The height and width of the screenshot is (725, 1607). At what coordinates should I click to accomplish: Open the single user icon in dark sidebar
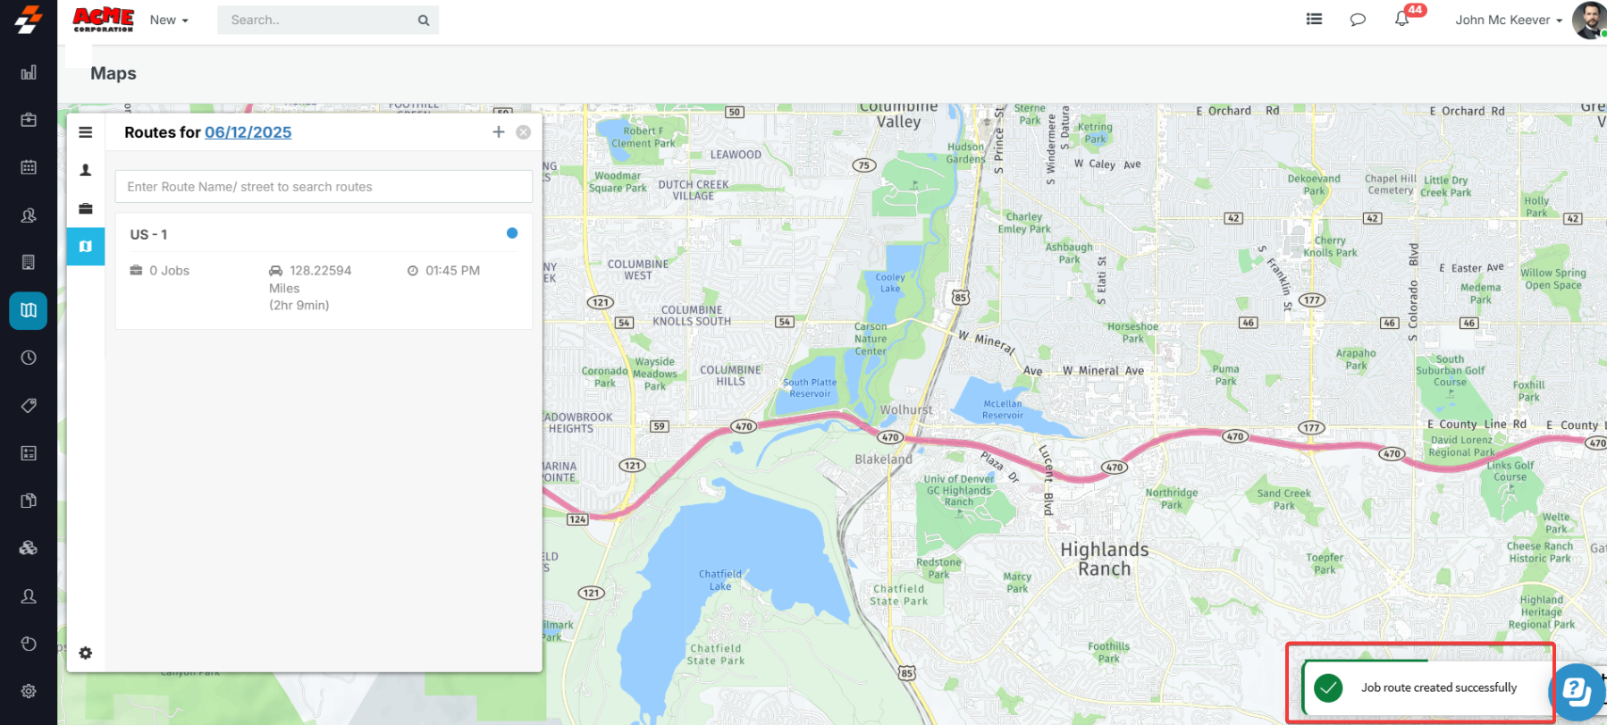29,596
